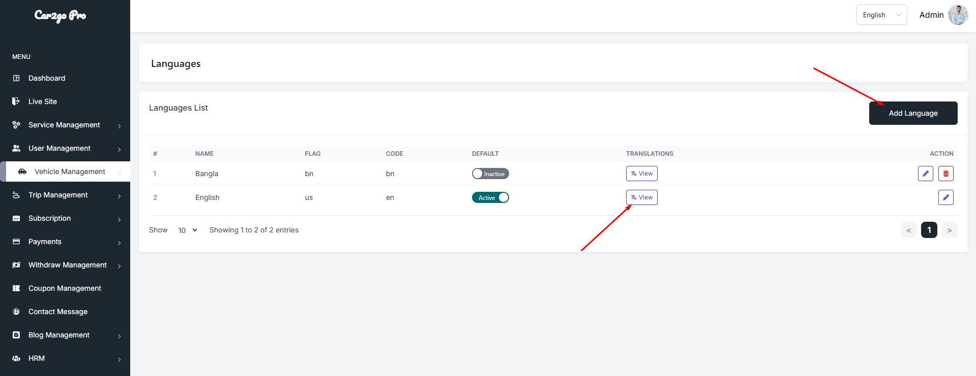976x376 pixels.
Task: Open the Admin profile avatar
Action: point(958,15)
